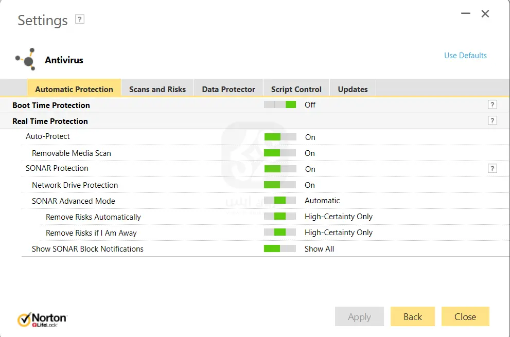
Task: Open help for Real Time Protection
Action: [x=493, y=120]
